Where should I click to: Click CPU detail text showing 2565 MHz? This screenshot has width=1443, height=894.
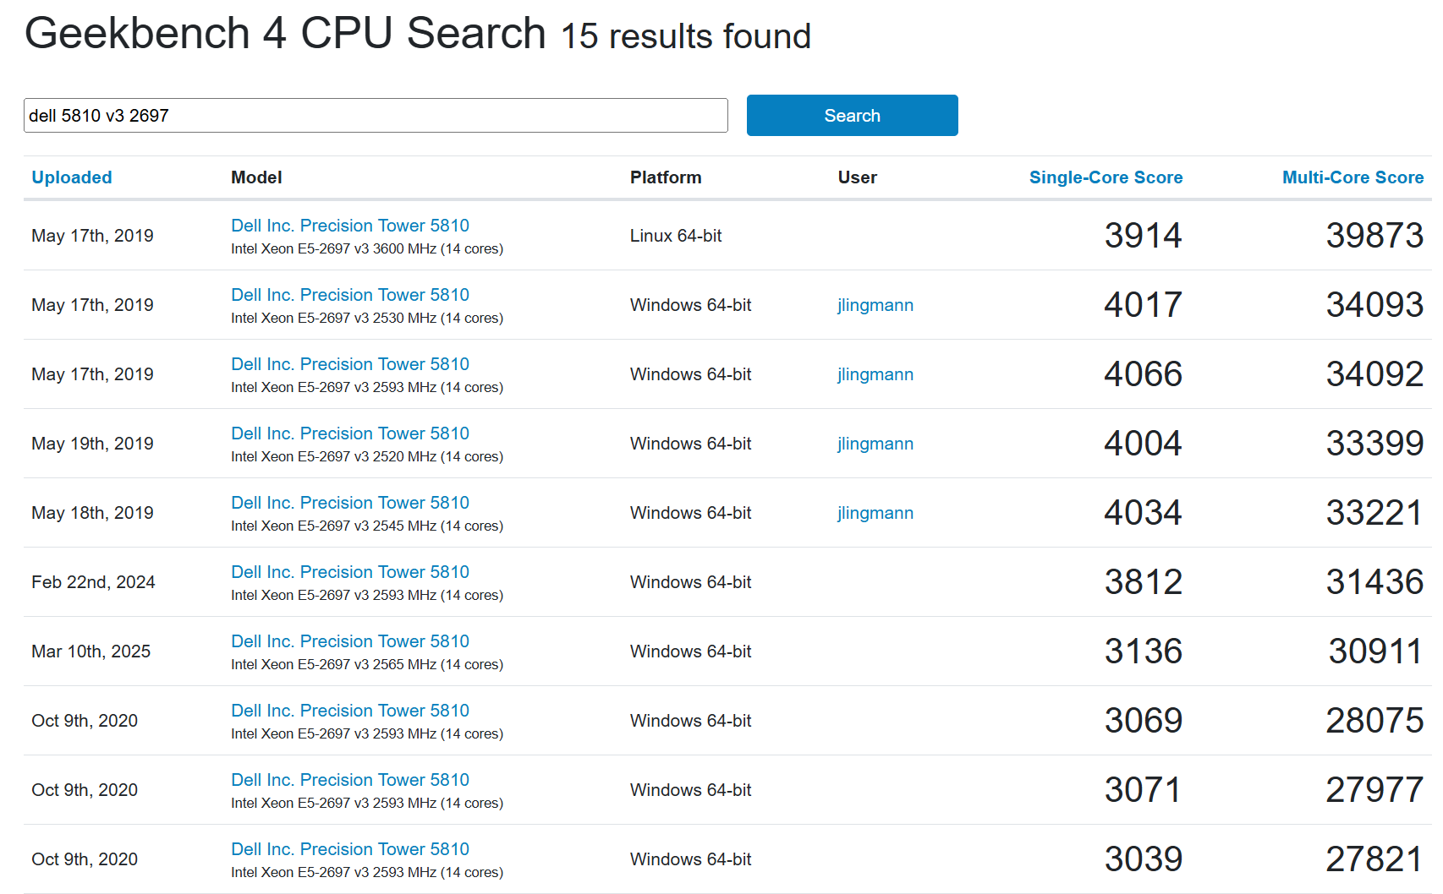tap(367, 665)
